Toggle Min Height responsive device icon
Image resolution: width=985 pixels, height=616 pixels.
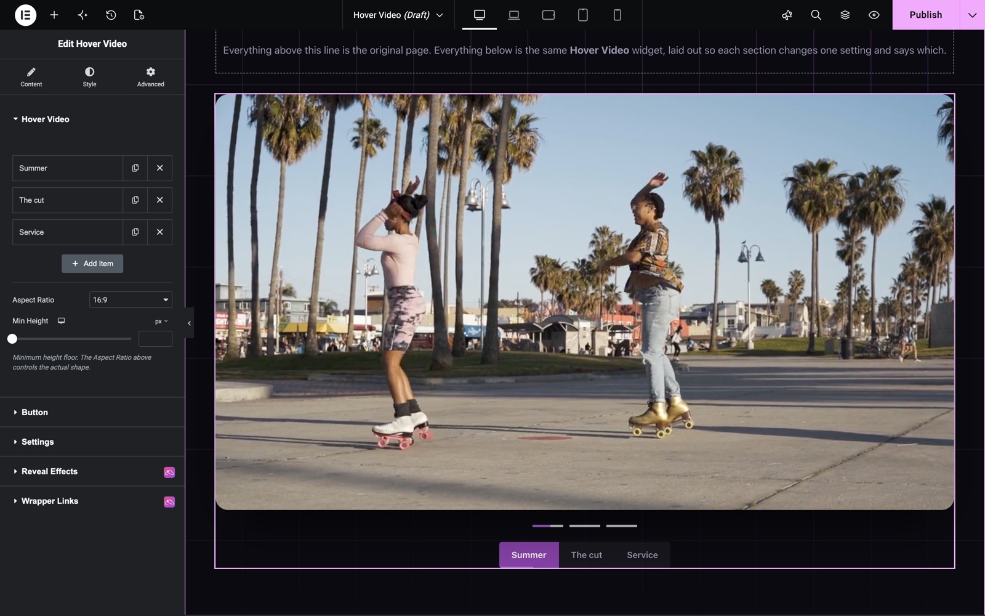click(x=62, y=321)
